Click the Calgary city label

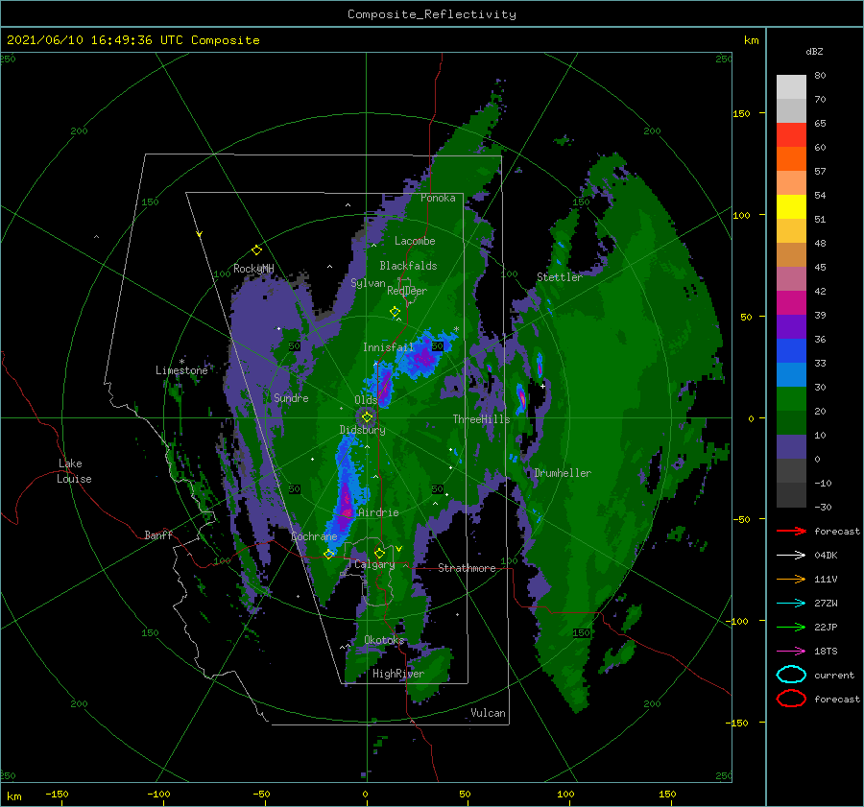[374, 564]
